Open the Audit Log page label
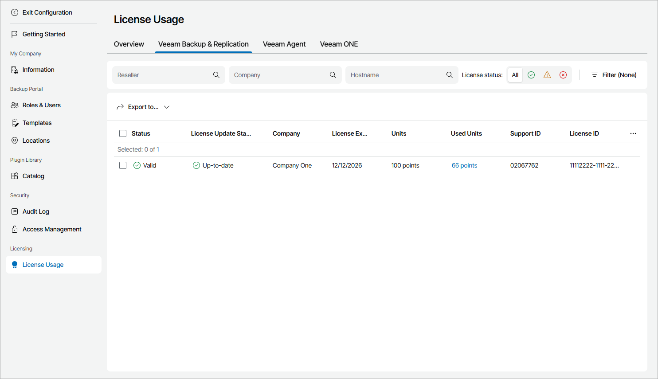 coord(36,211)
